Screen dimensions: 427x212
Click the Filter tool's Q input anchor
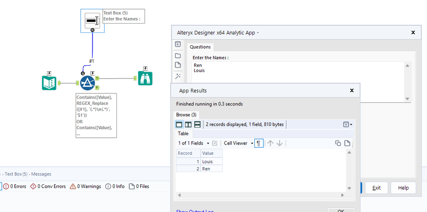tap(83, 73)
